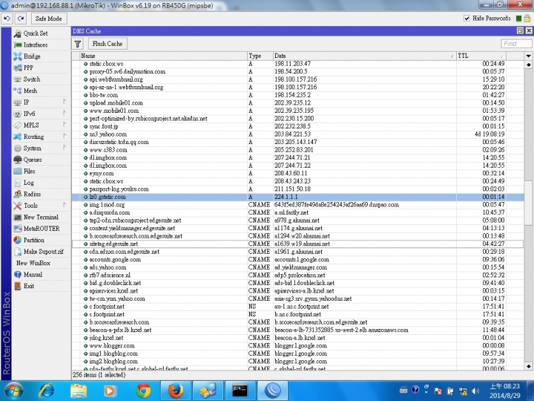The image size is (534, 401).
Task: Open the DNS Cache filter funnel
Action: (x=78, y=44)
